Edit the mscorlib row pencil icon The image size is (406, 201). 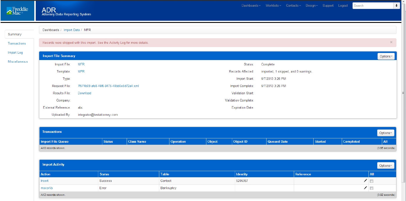click(365, 188)
